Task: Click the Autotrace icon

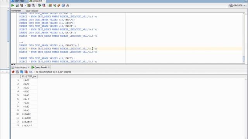Action: click(29, 5)
